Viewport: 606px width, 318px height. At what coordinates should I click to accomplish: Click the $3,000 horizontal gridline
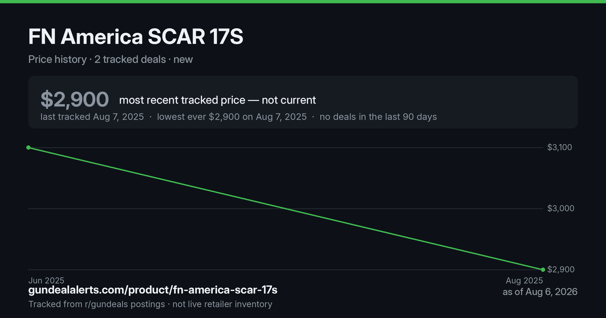[285, 208]
